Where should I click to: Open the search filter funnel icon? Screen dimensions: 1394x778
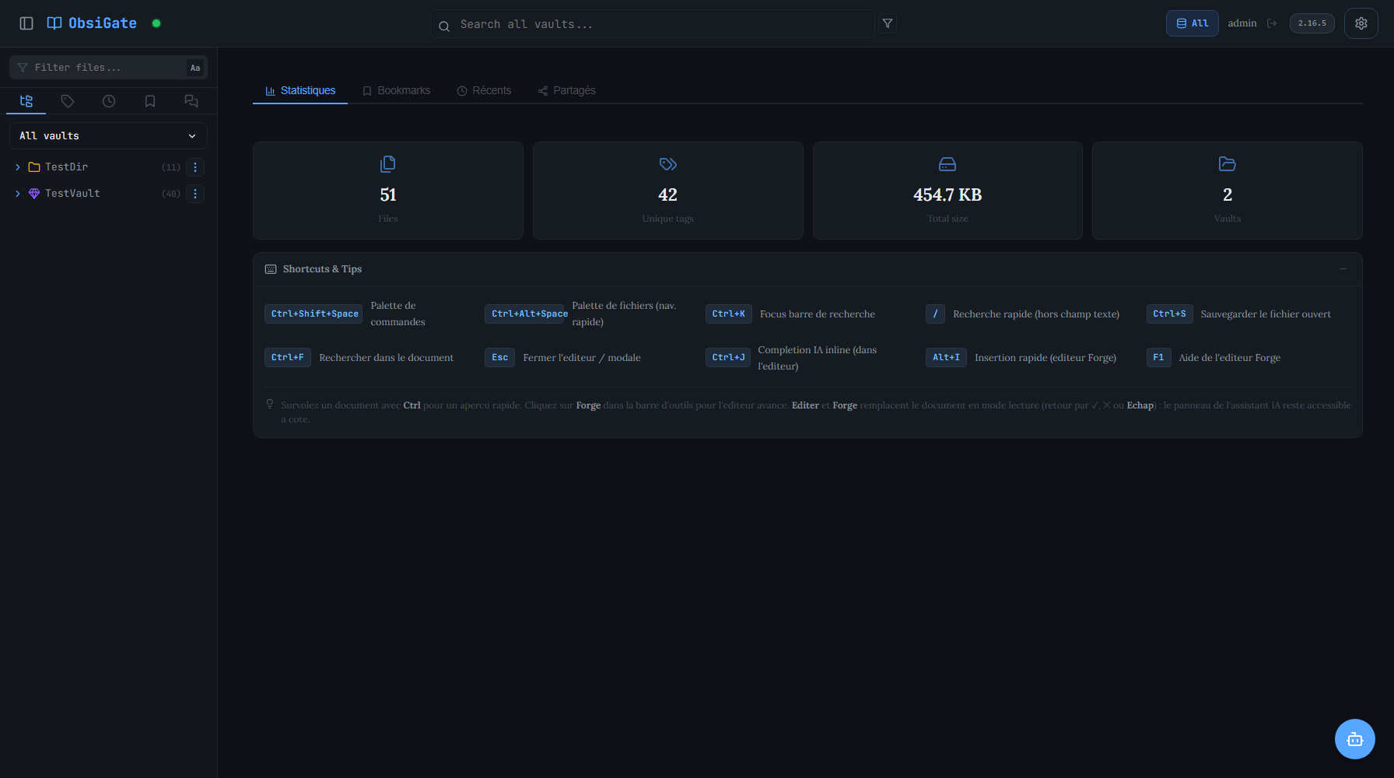[x=888, y=23]
